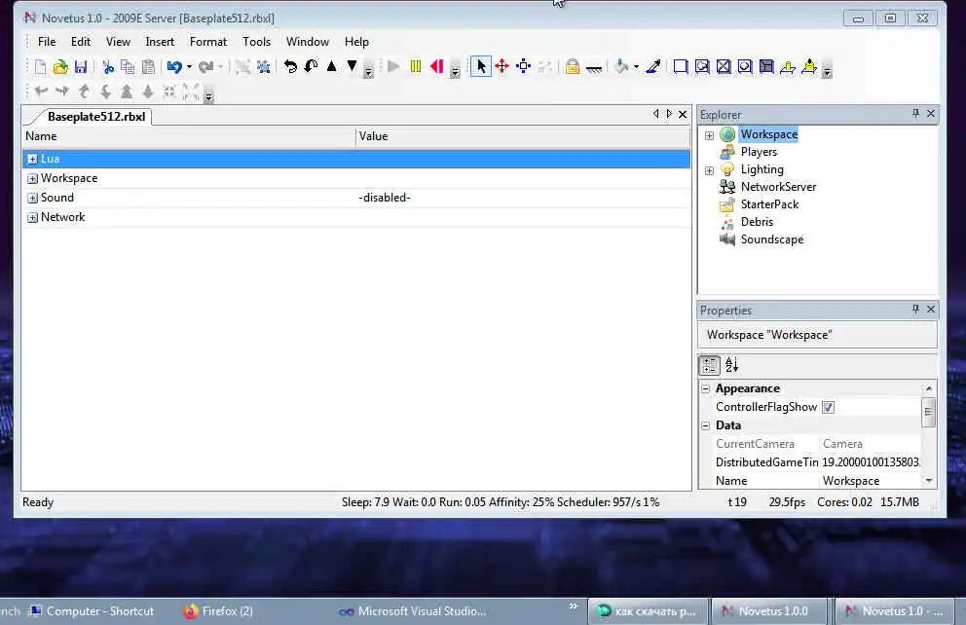
Task: Save the place with the floppy disk icon
Action: click(x=81, y=66)
